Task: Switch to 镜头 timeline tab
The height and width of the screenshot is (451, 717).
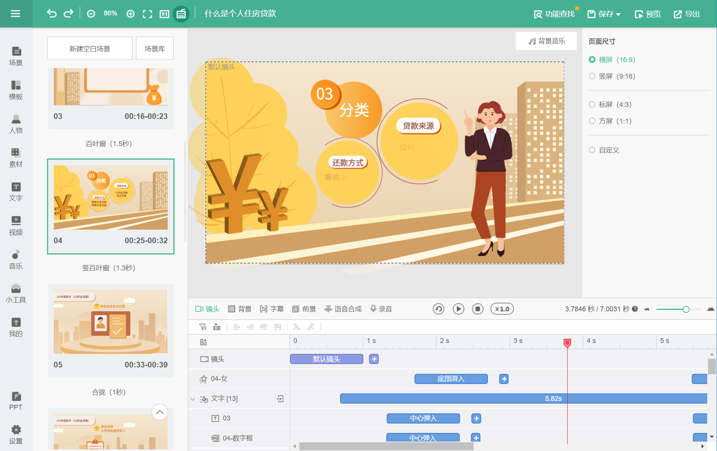Action: (207, 309)
